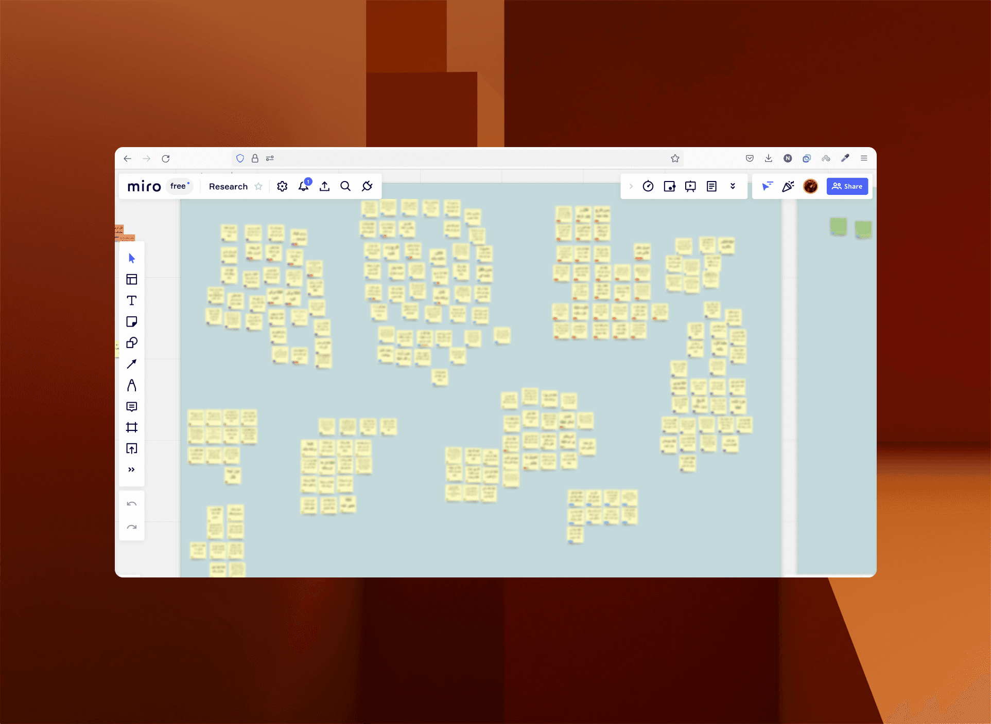The height and width of the screenshot is (724, 991).
Task: Open the upload tool in sidebar
Action: click(132, 449)
